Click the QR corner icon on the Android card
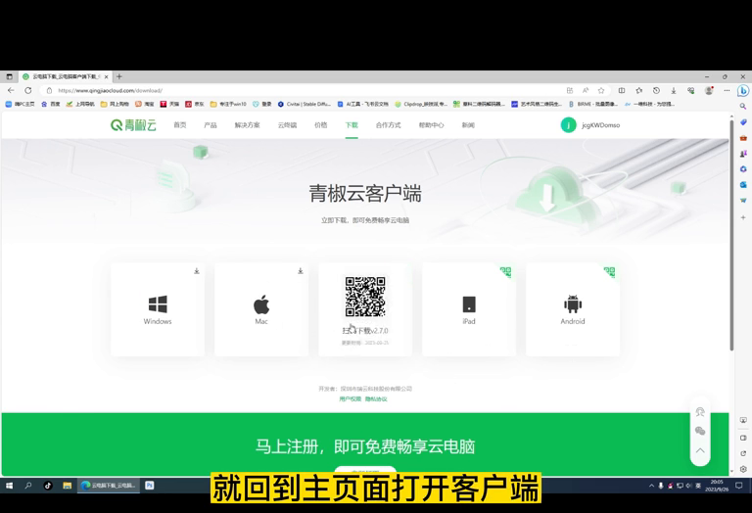The height and width of the screenshot is (513, 752). pyautogui.click(x=610, y=272)
